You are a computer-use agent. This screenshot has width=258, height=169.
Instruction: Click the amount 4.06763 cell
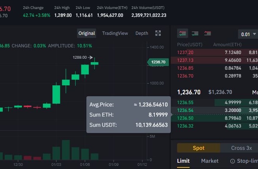233,126
